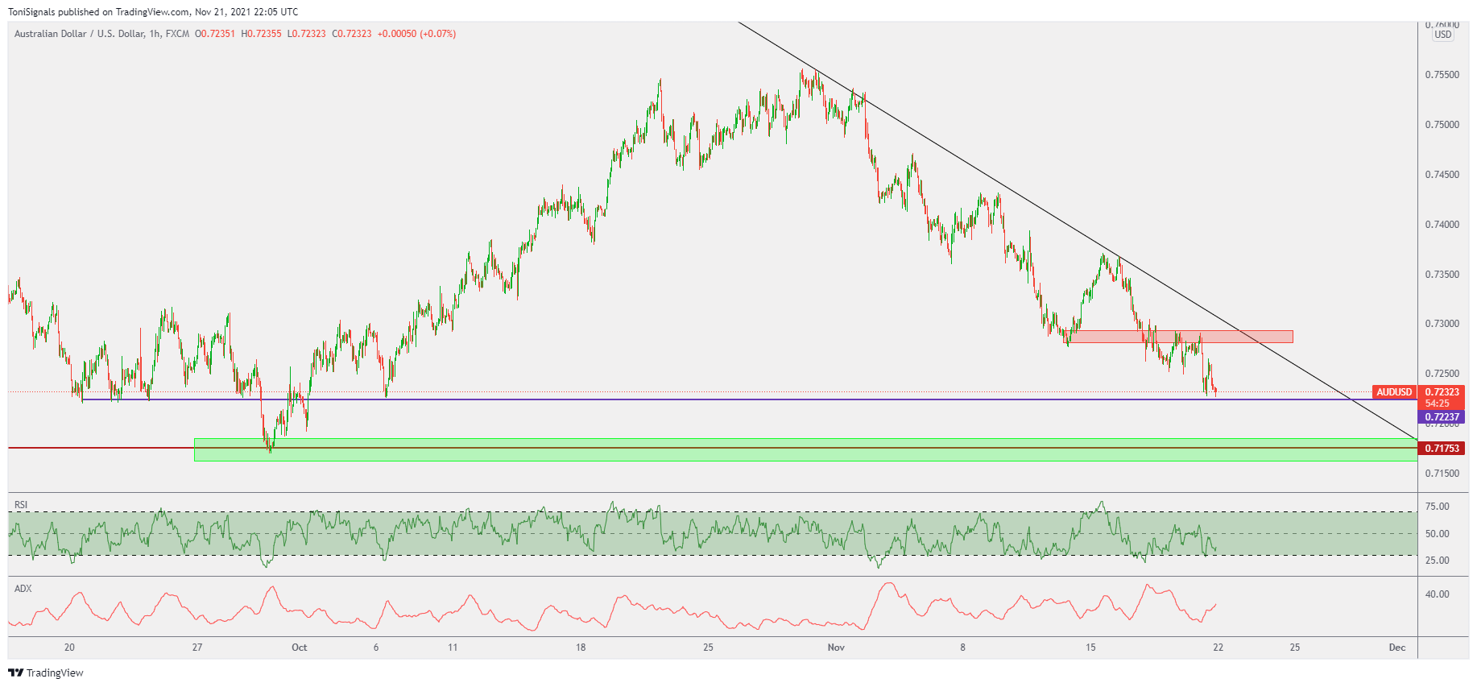Click the ADX 40.00 scale value

tap(1437, 594)
